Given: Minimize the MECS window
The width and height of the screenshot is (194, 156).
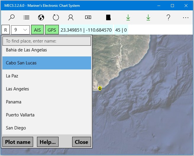Looking at the screenshot, I should [x=159, y=6].
